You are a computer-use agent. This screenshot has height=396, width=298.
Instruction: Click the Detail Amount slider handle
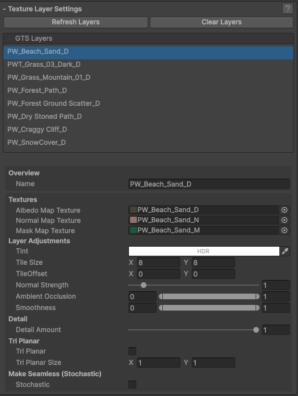tap(256, 330)
